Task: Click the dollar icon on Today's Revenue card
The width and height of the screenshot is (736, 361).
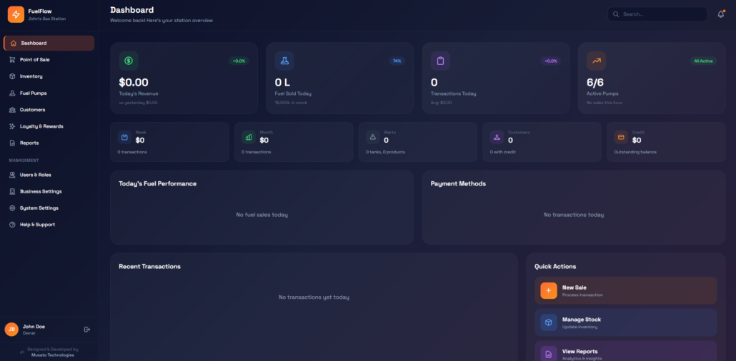Action: (x=129, y=61)
